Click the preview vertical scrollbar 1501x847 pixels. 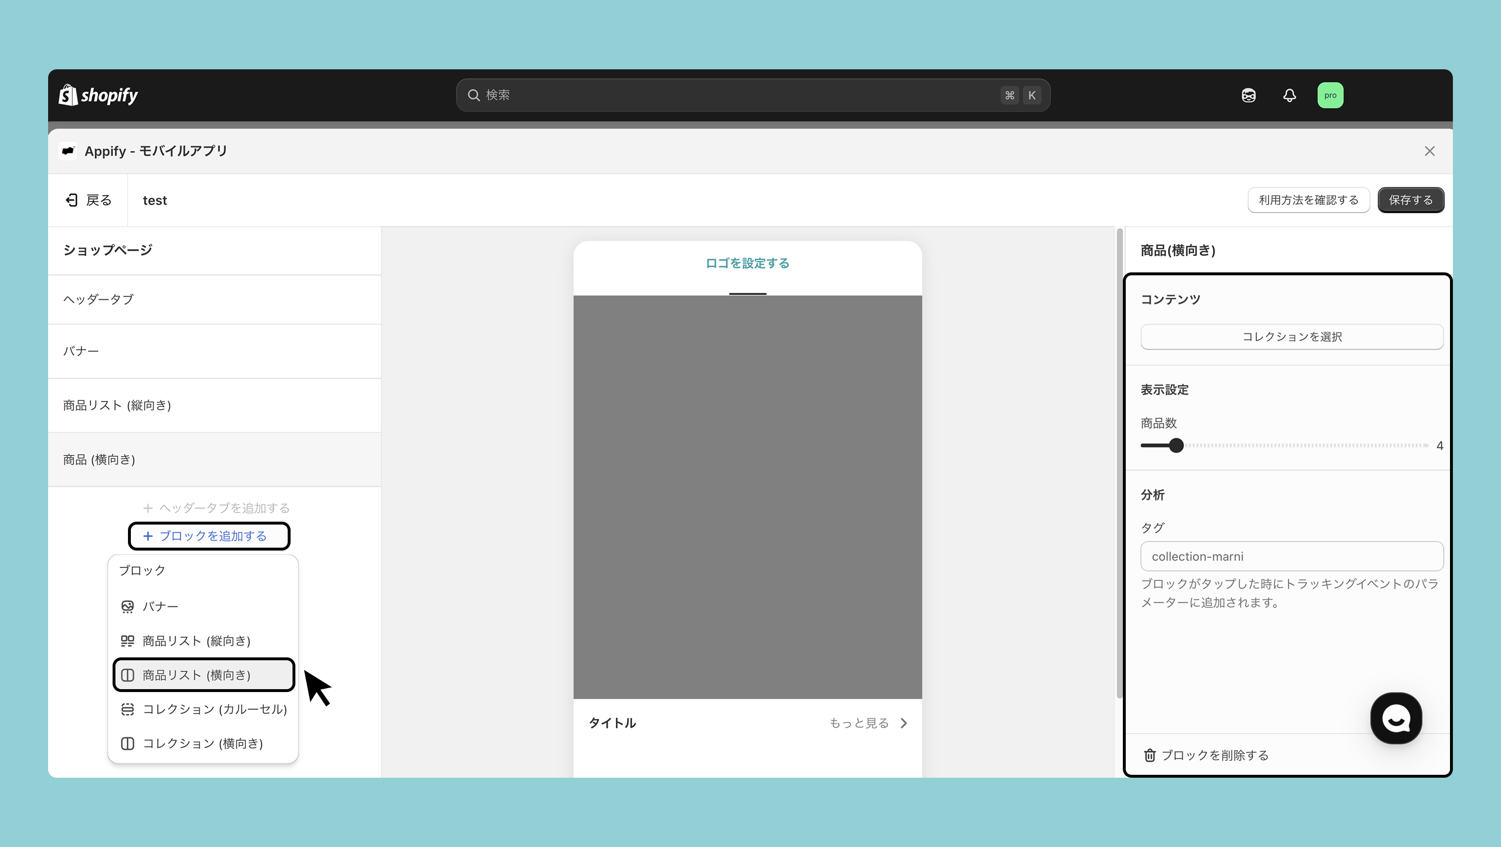[x=1119, y=463]
